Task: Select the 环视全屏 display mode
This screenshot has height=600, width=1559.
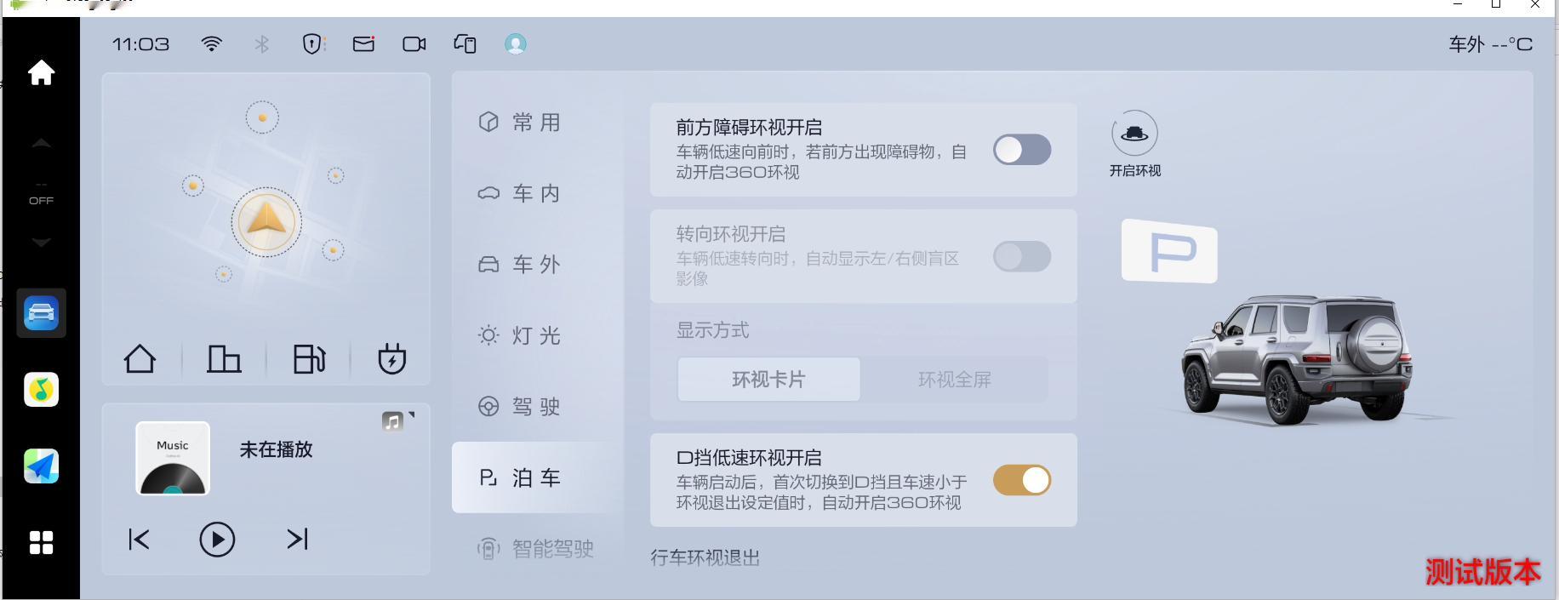Action: coord(954,380)
